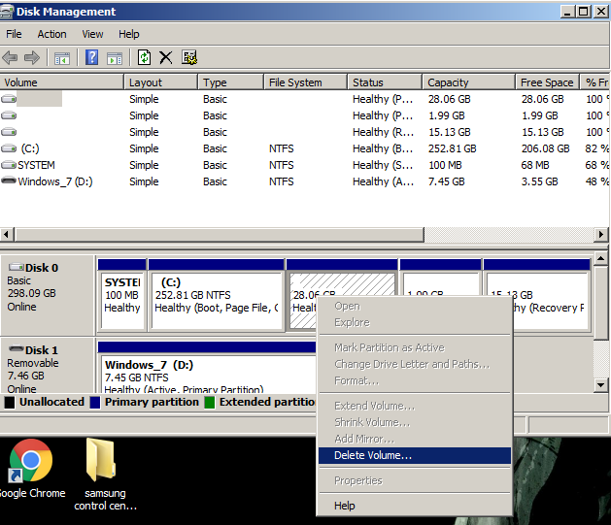Select the (C:) 252.81 GB NTFS partition block
611x525 pixels.
[217, 295]
